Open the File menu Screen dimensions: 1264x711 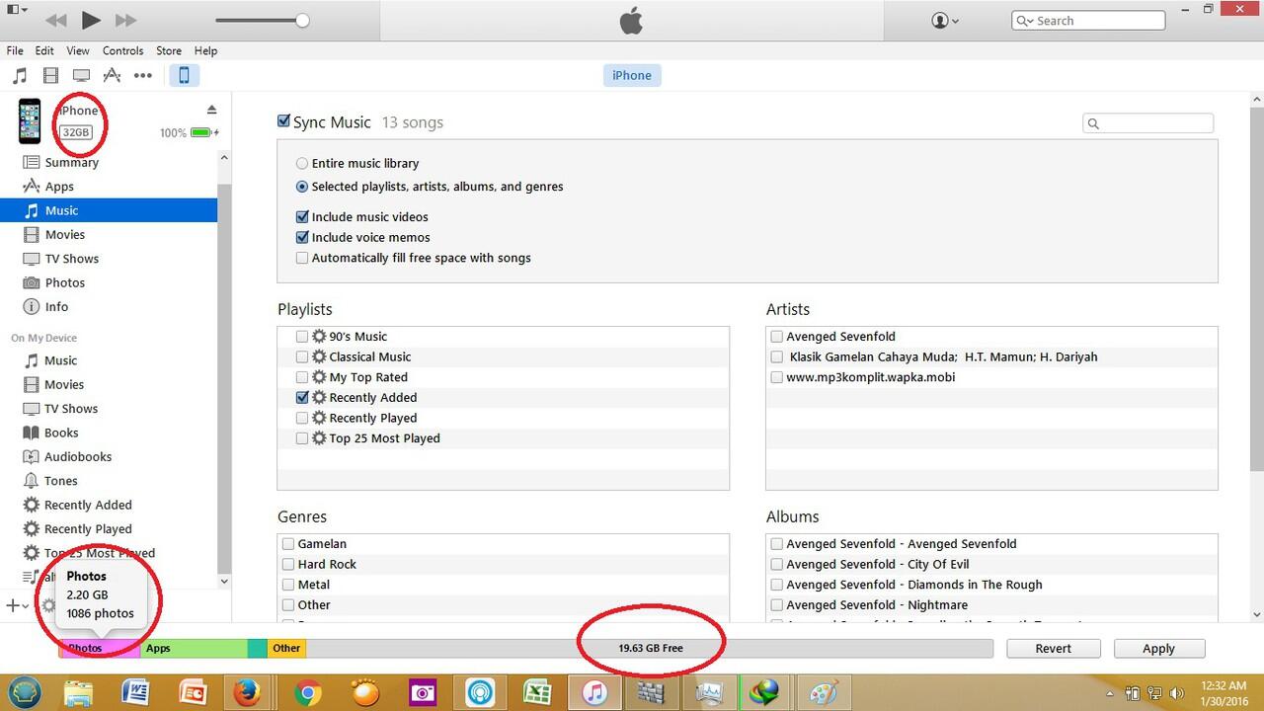click(x=15, y=50)
